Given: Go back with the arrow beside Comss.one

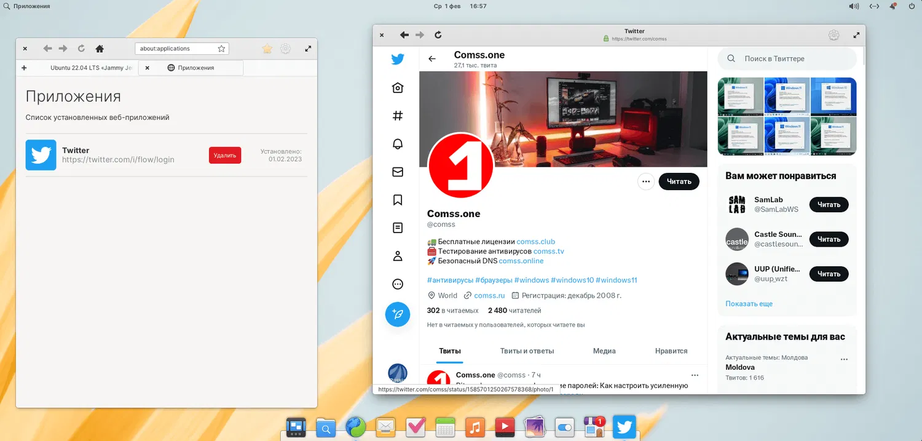Looking at the screenshot, I should 432,59.
